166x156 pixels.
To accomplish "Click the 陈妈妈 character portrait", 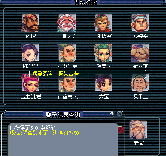I will pos(30,53).
